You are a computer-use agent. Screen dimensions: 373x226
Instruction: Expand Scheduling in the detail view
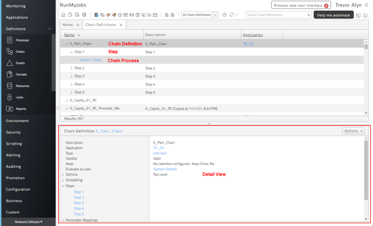[63, 180]
